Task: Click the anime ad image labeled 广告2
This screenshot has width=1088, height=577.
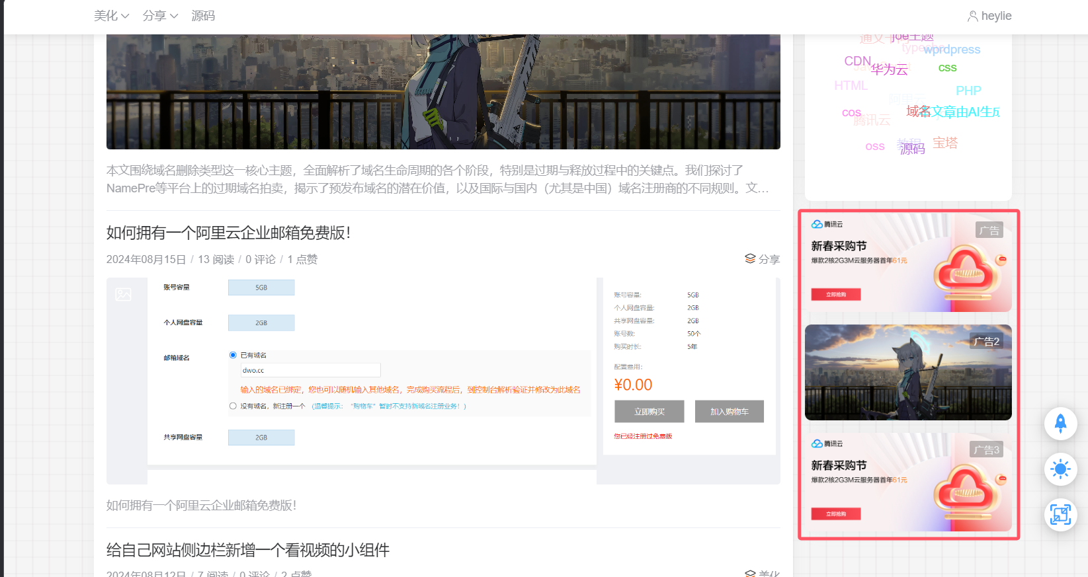Action: coord(908,372)
